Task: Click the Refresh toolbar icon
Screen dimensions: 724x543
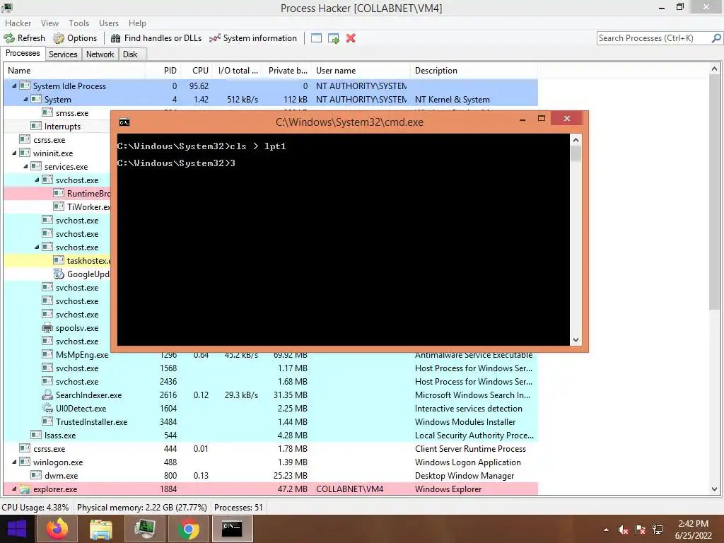Action: [9, 38]
